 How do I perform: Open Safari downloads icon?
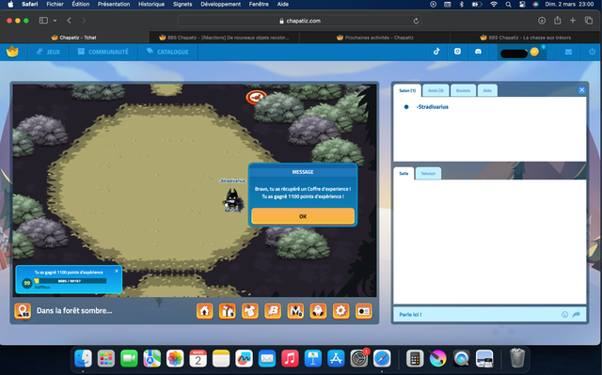[x=542, y=21]
